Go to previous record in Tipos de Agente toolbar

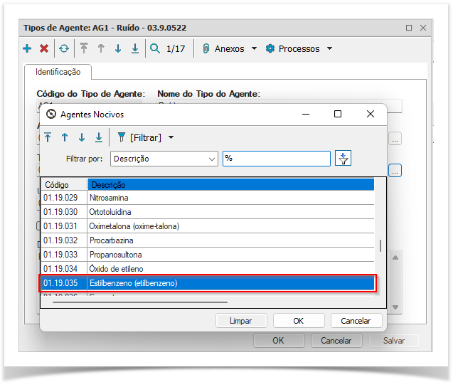click(x=101, y=48)
